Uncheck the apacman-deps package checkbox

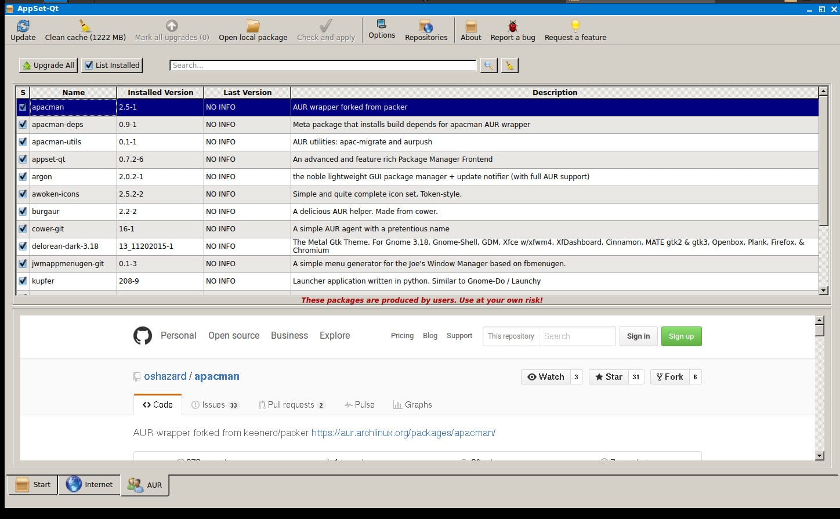(x=23, y=124)
